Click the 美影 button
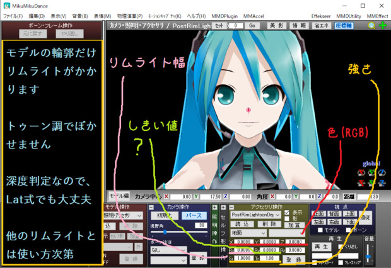The height and width of the screenshot is (268, 391). pos(277,25)
